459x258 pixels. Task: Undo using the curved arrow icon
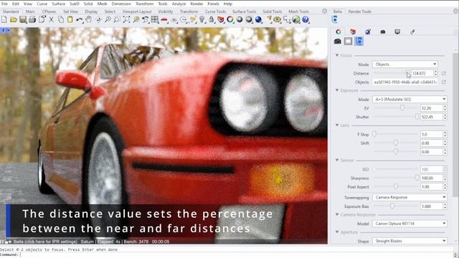click(80, 19)
